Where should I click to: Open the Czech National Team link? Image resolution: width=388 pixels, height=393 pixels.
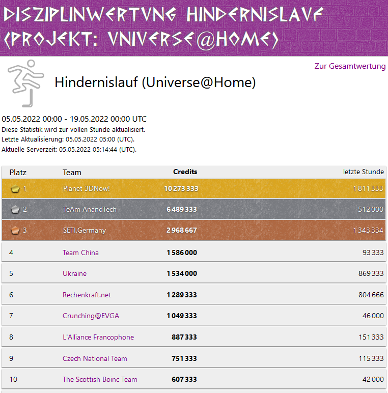point(95,358)
